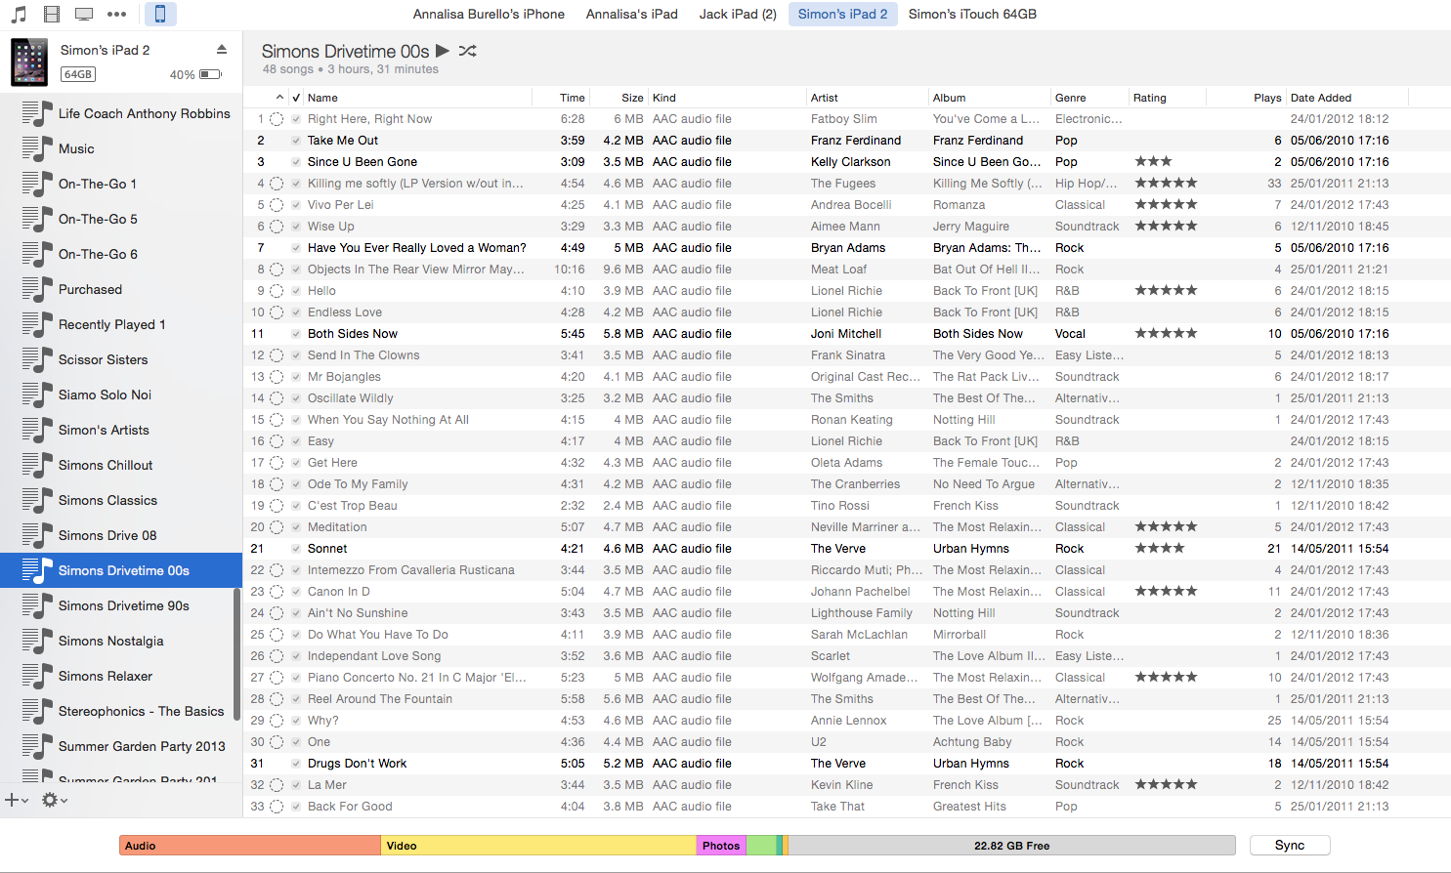Click the Simon's iPad 2 device thumbnail
This screenshot has height=873, width=1451.
pos(29,62)
